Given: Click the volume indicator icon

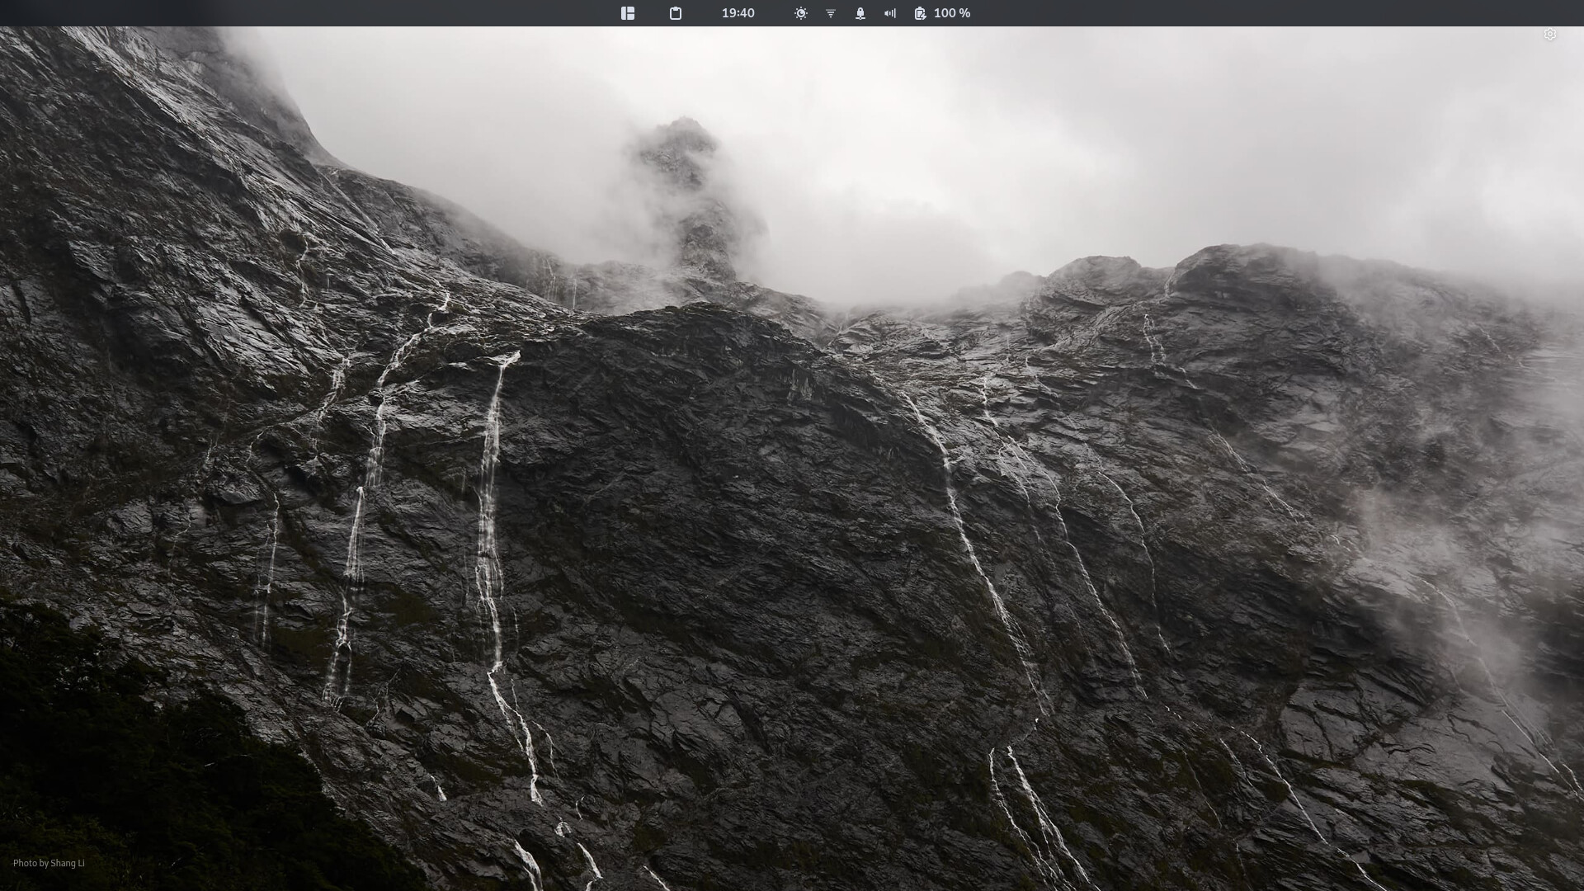Looking at the screenshot, I should (890, 13).
